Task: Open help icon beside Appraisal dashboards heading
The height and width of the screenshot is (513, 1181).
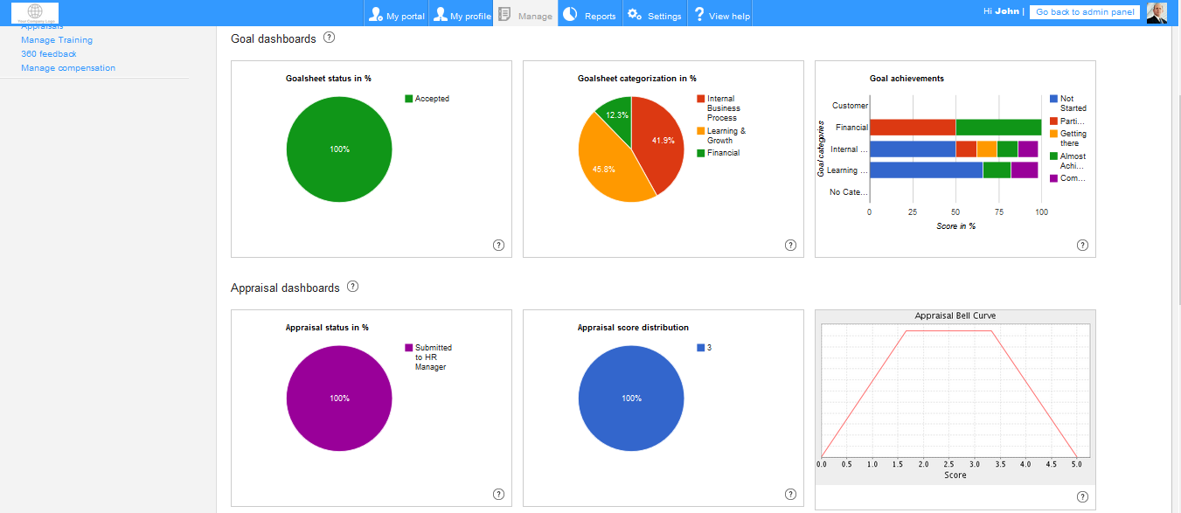Action: tap(352, 287)
